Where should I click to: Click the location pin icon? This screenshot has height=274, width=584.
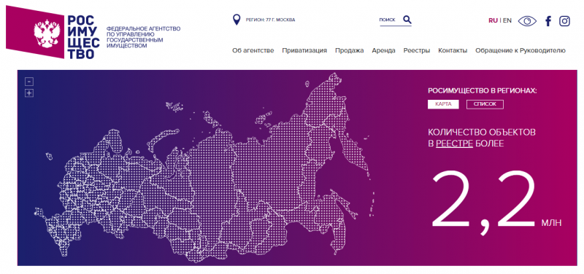click(x=236, y=20)
